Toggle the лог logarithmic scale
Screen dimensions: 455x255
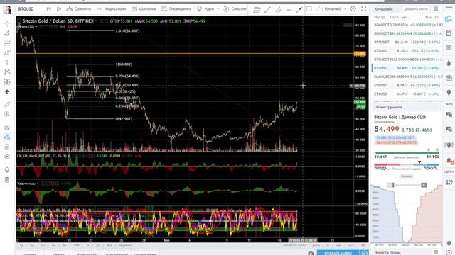tap(338, 246)
